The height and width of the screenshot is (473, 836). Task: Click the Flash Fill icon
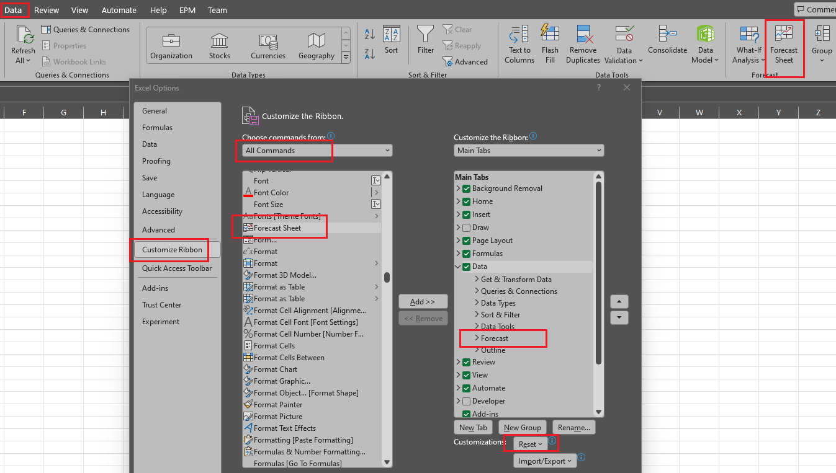(x=550, y=45)
